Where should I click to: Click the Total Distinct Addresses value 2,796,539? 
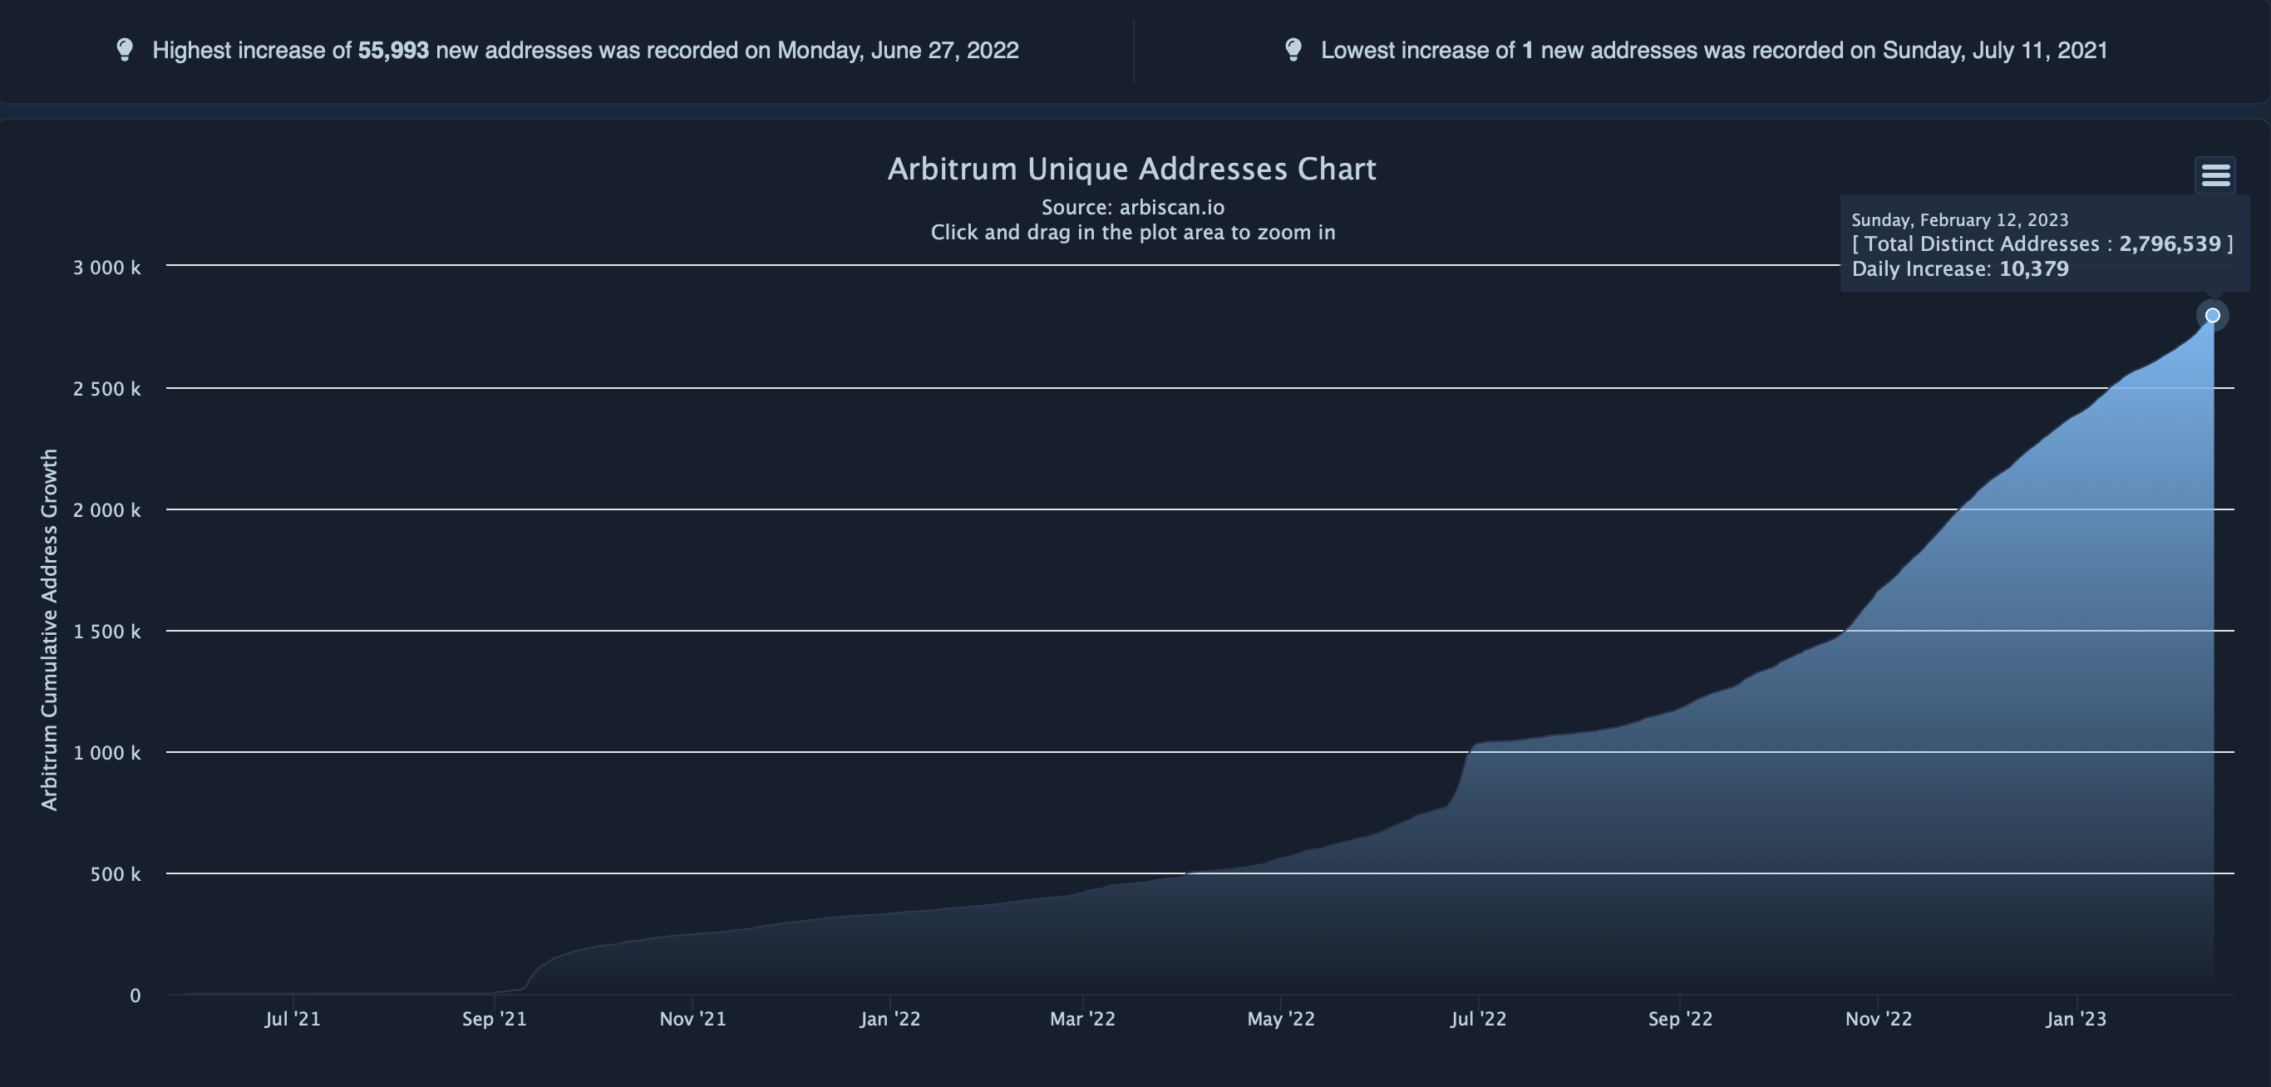pos(2169,244)
